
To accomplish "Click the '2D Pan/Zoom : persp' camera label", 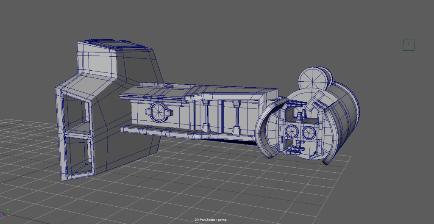I will pos(210,220).
